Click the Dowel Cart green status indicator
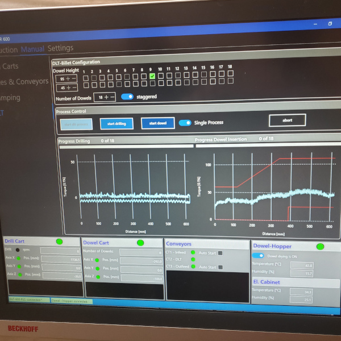341x341 pixels. point(140,243)
